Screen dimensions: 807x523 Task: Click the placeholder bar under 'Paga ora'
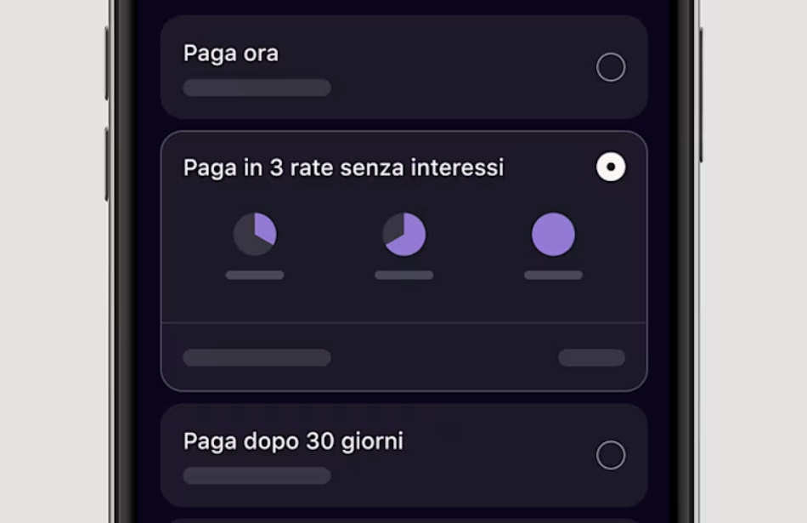pos(257,88)
